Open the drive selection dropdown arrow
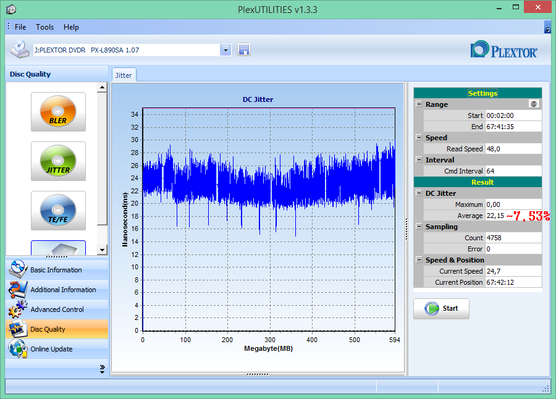556x399 pixels. coord(225,50)
